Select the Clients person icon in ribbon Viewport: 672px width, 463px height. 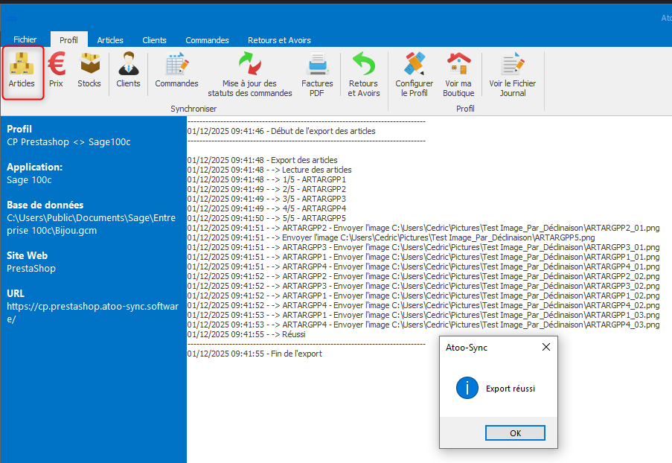(128, 71)
